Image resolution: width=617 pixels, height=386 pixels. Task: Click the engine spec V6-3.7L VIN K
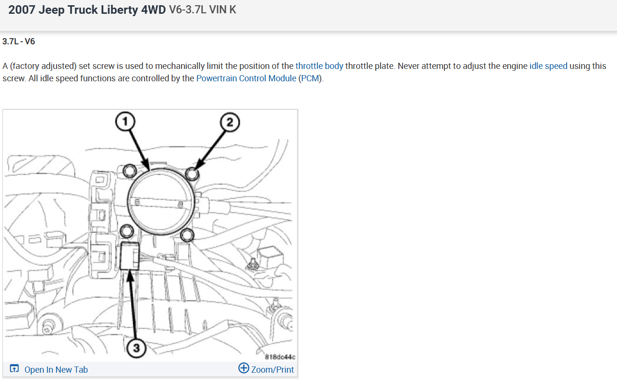click(x=202, y=10)
